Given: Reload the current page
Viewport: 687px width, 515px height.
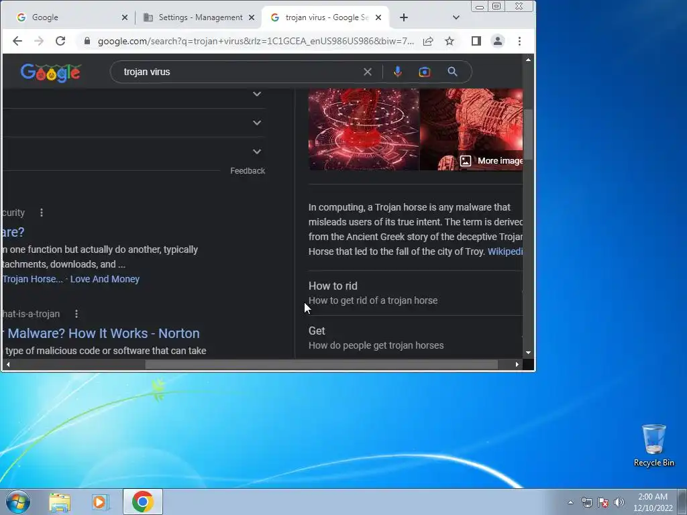Looking at the screenshot, I should [x=60, y=41].
